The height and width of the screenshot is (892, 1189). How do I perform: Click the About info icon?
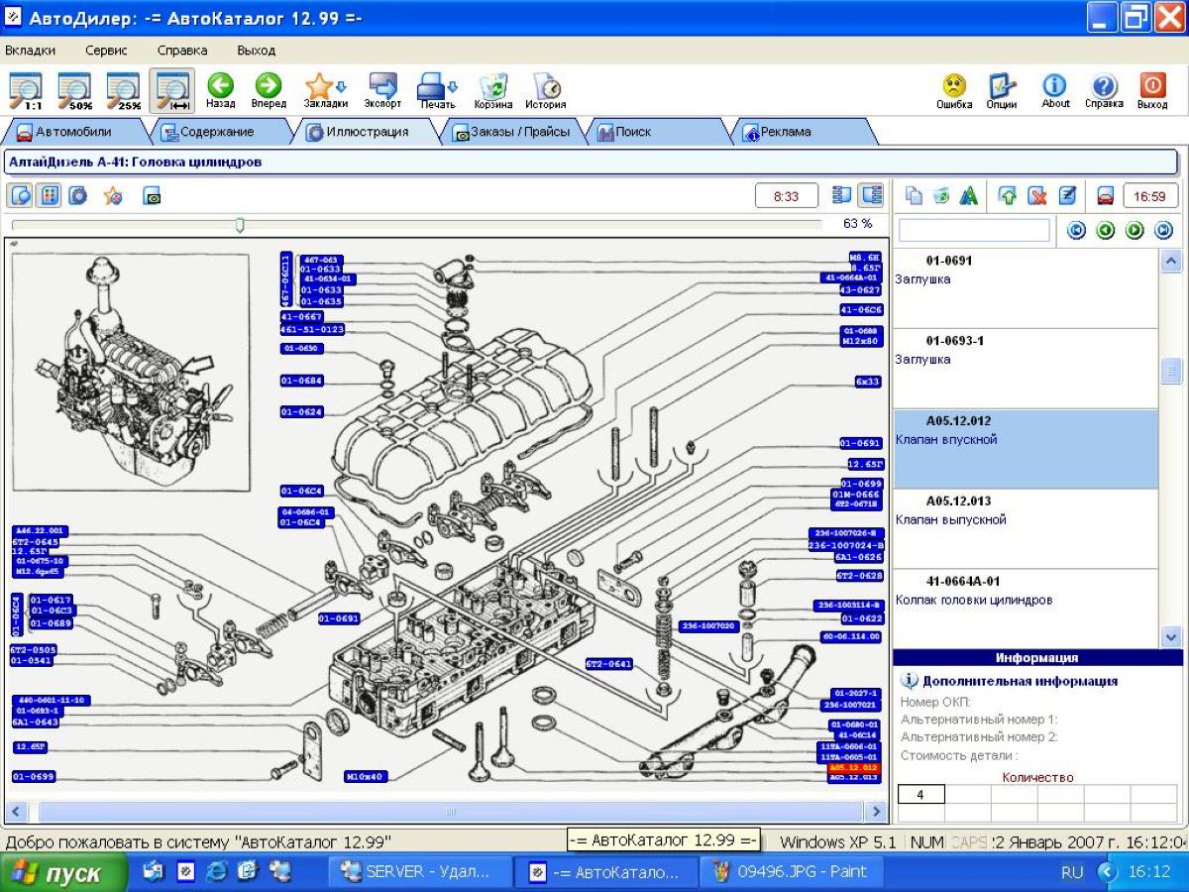point(1055,90)
